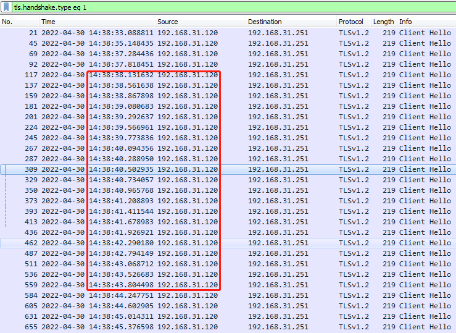Click TLSv1.2 protocol cell in packet 655 row

(x=354, y=327)
